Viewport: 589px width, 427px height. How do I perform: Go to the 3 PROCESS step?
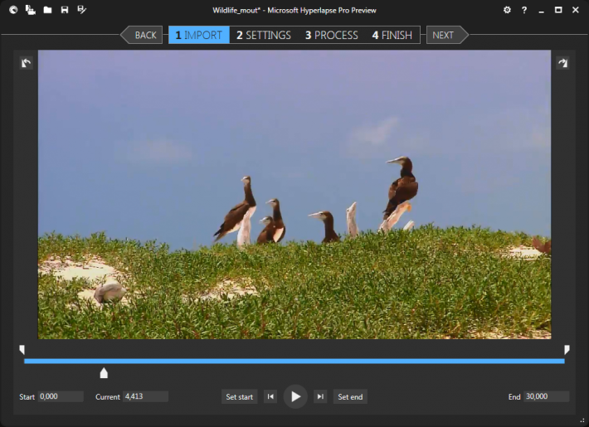point(331,35)
